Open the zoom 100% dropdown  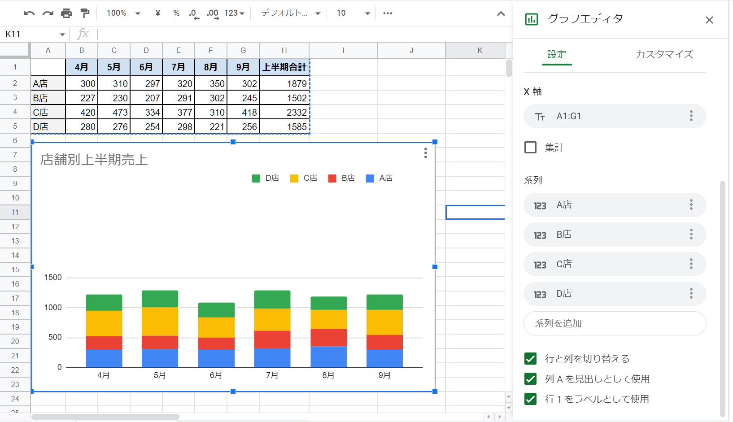point(123,13)
